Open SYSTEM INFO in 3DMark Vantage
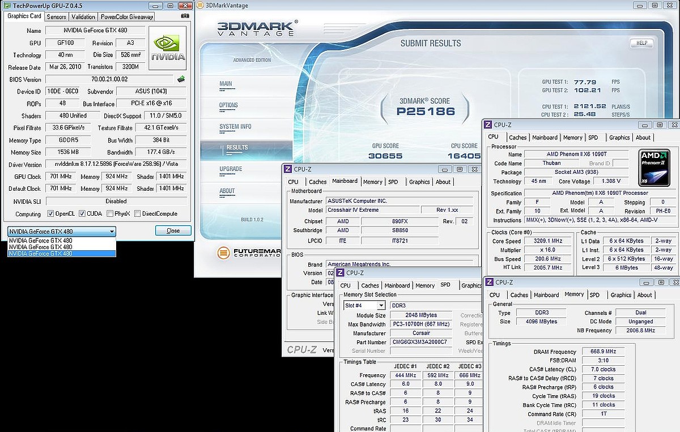This screenshot has width=680, height=432. [235, 127]
